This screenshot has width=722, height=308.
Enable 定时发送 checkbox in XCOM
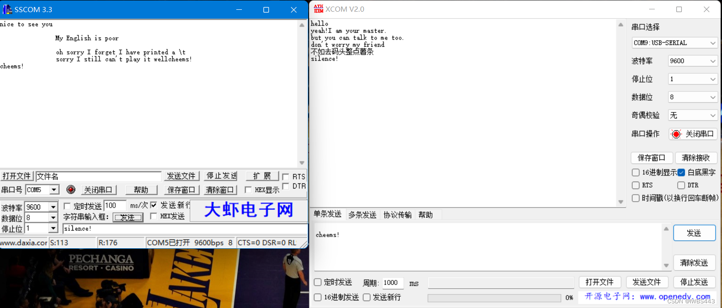tap(318, 282)
